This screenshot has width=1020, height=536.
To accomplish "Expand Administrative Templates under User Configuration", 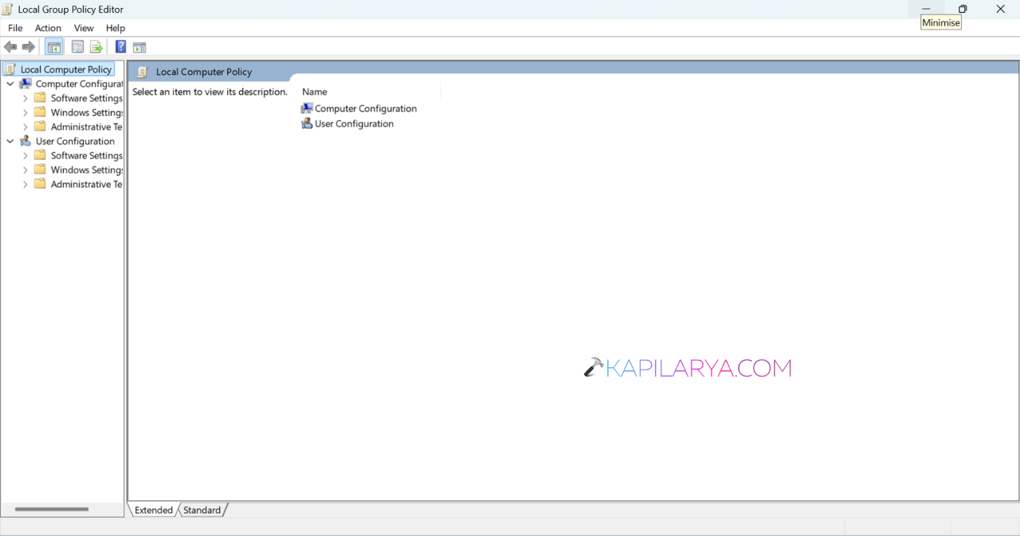I will point(25,184).
